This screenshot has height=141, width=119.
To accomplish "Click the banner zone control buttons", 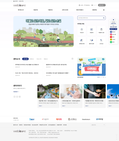I will [16, 120].
